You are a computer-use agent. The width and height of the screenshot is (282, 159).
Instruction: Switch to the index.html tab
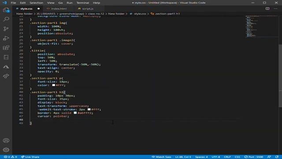pyautogui.click(x=59, y=9)
